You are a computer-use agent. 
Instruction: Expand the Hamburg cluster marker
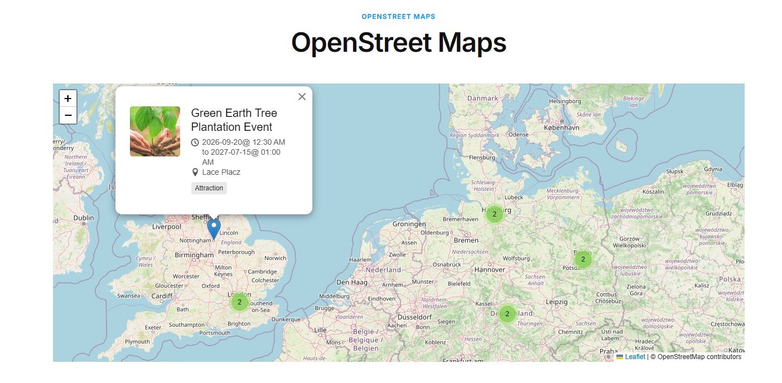(x=494, y=214)
